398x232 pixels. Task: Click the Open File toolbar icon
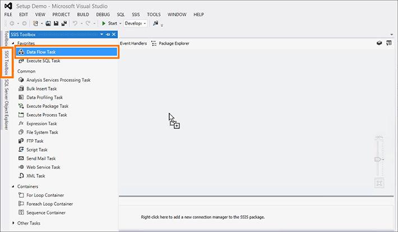point(48,23)
